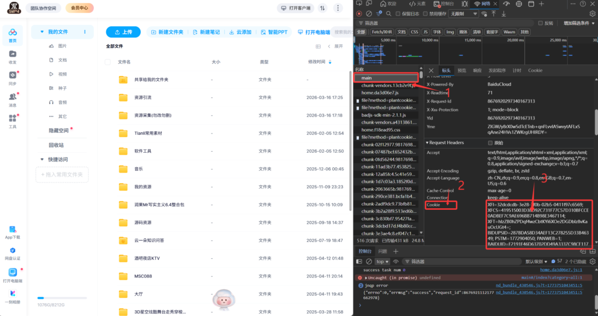Check the 禁用缓存 checkbox

click(x=425, y=14)
